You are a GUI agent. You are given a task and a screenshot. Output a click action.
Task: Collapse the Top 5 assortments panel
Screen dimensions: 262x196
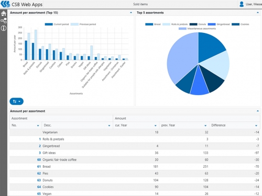pos(258,13)
